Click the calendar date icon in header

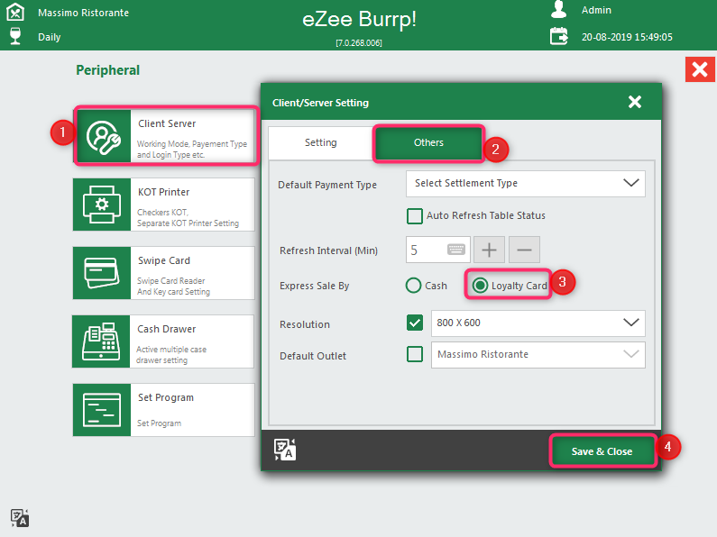pyautogui.click(x=558, y=36)
